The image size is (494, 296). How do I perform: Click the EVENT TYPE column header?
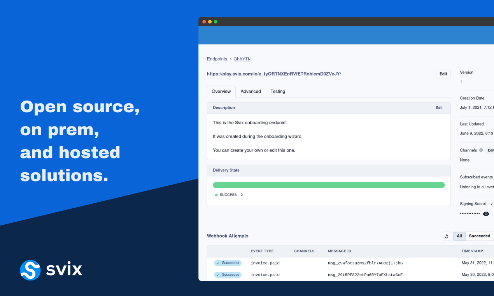pos(262,251)
